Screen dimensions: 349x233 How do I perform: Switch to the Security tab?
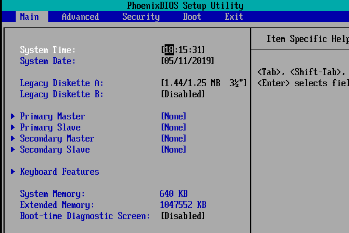pos(141,17)
